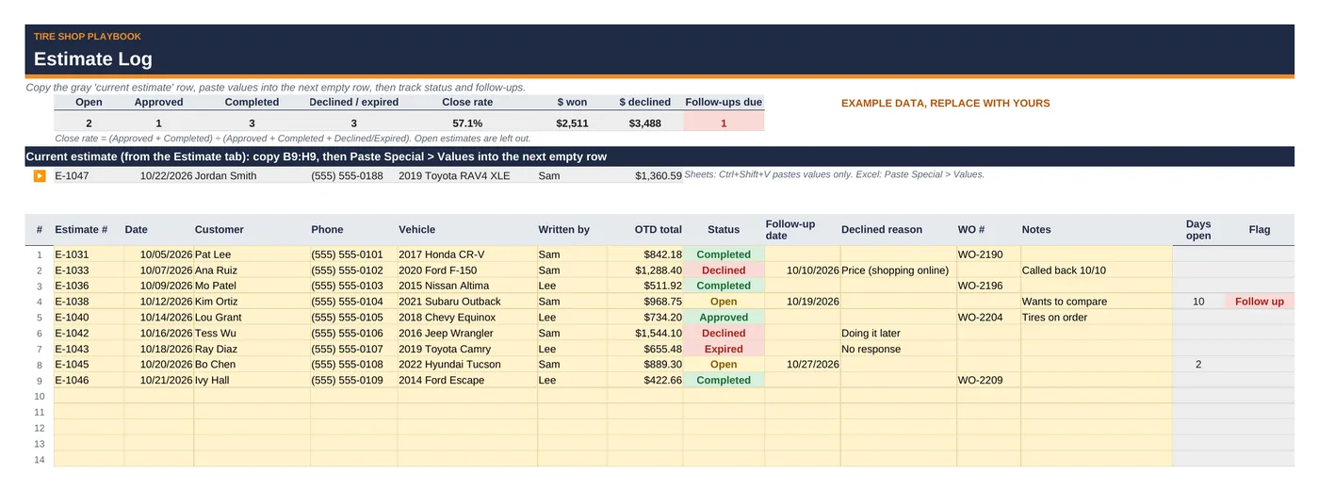
Task: Select date 10/21/2026 for Ivy Hall
Action: click(x=158, y=380)
